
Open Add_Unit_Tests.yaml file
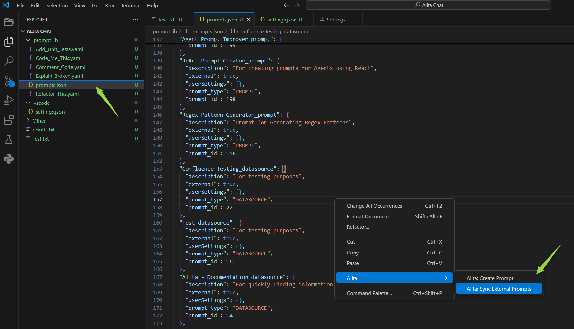click(x=82, y=49)
